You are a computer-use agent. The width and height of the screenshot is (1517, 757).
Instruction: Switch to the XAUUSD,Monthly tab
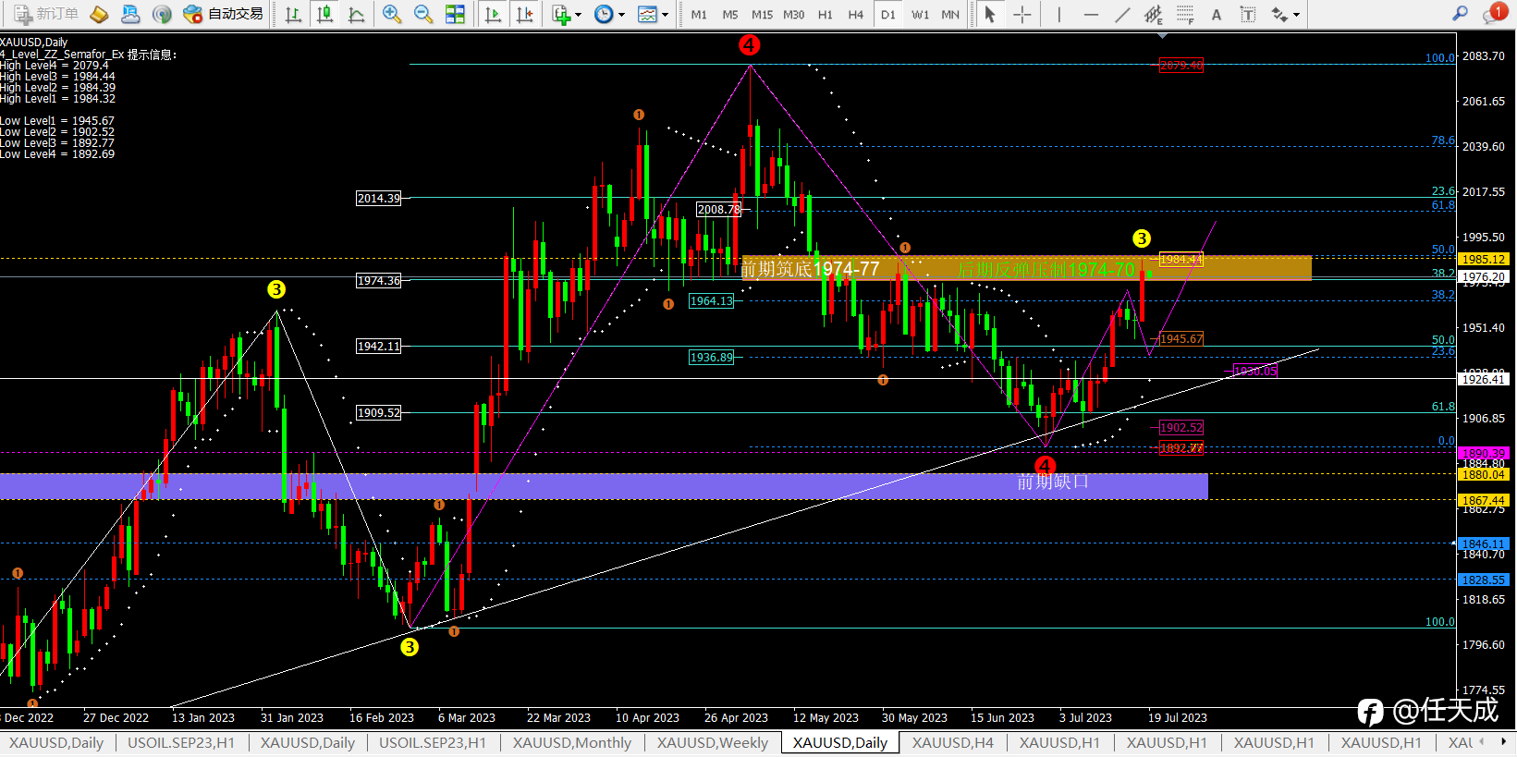pyautogui.click(x=572, y=742)
